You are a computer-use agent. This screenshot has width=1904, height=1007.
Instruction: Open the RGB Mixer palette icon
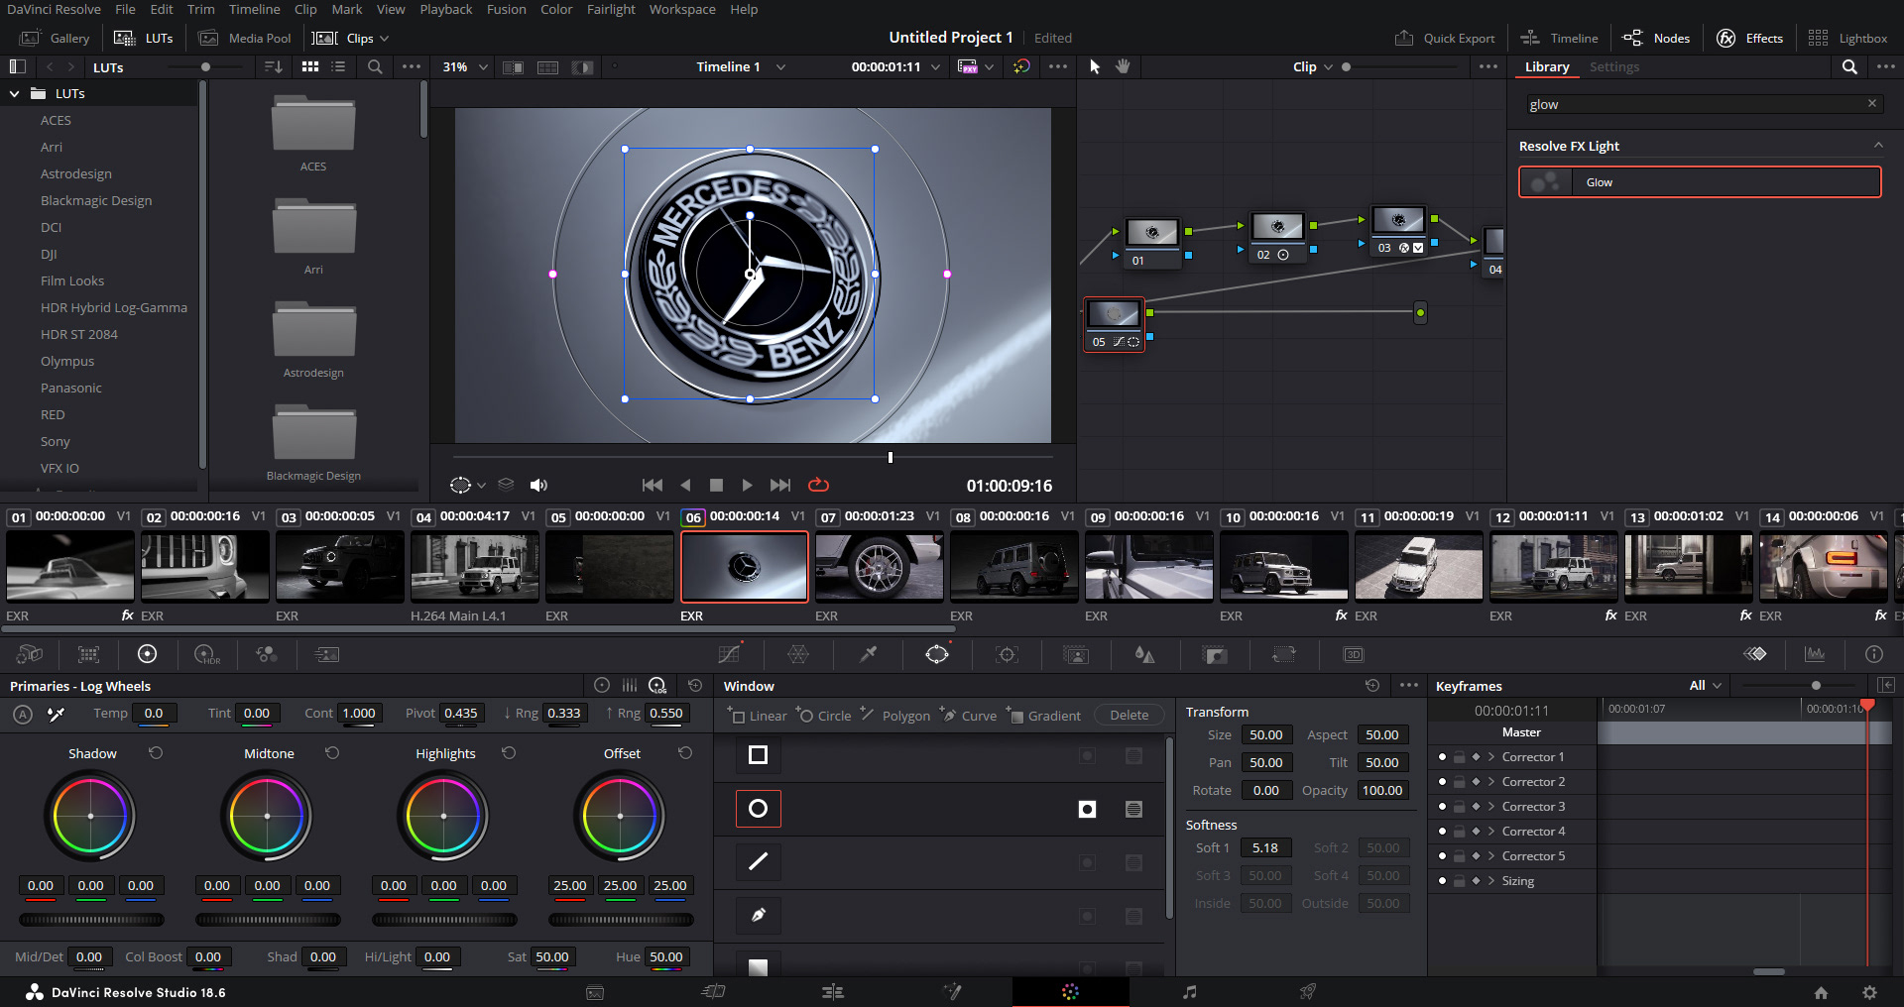click(267, 654)
